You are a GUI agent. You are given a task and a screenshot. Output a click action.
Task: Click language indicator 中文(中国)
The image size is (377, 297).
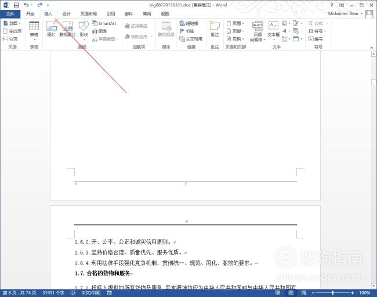[x=91, y=293]
